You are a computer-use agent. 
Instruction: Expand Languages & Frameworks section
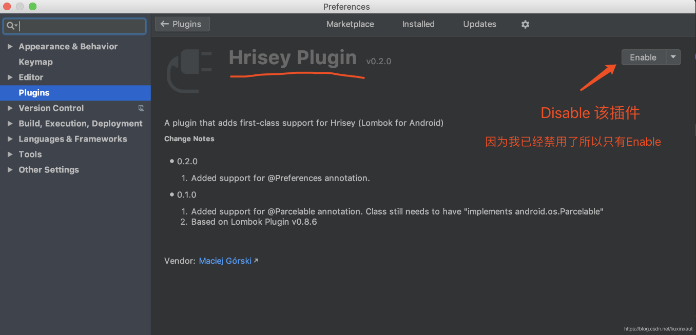click(10, 139)
